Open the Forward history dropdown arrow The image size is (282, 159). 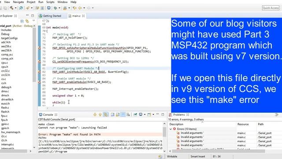(x=93, y=8)
